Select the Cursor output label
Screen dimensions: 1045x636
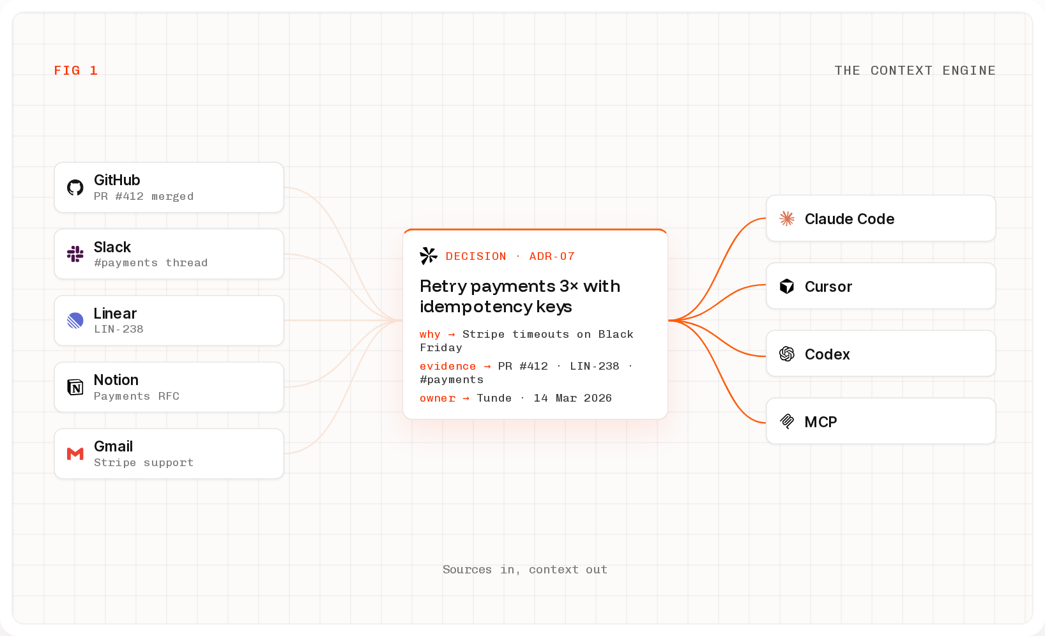828,287
